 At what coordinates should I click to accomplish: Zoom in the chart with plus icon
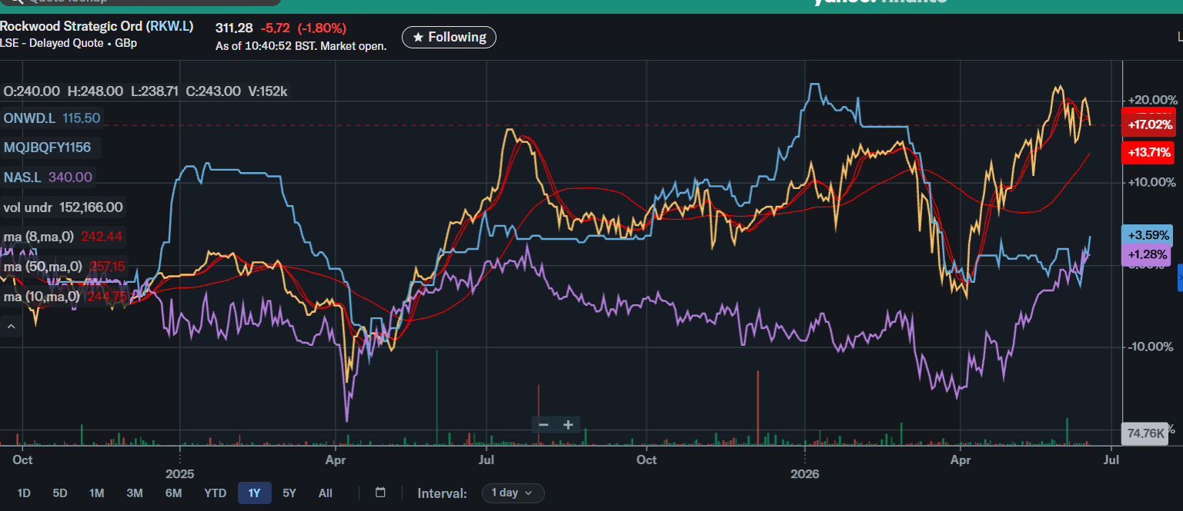point(568,425)
